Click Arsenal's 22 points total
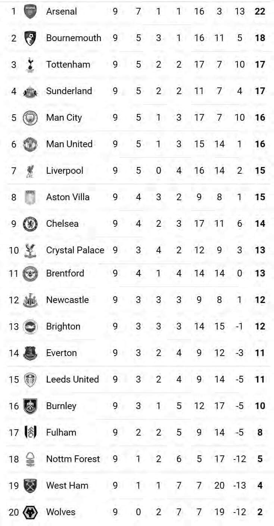 [x=260, y=12]
